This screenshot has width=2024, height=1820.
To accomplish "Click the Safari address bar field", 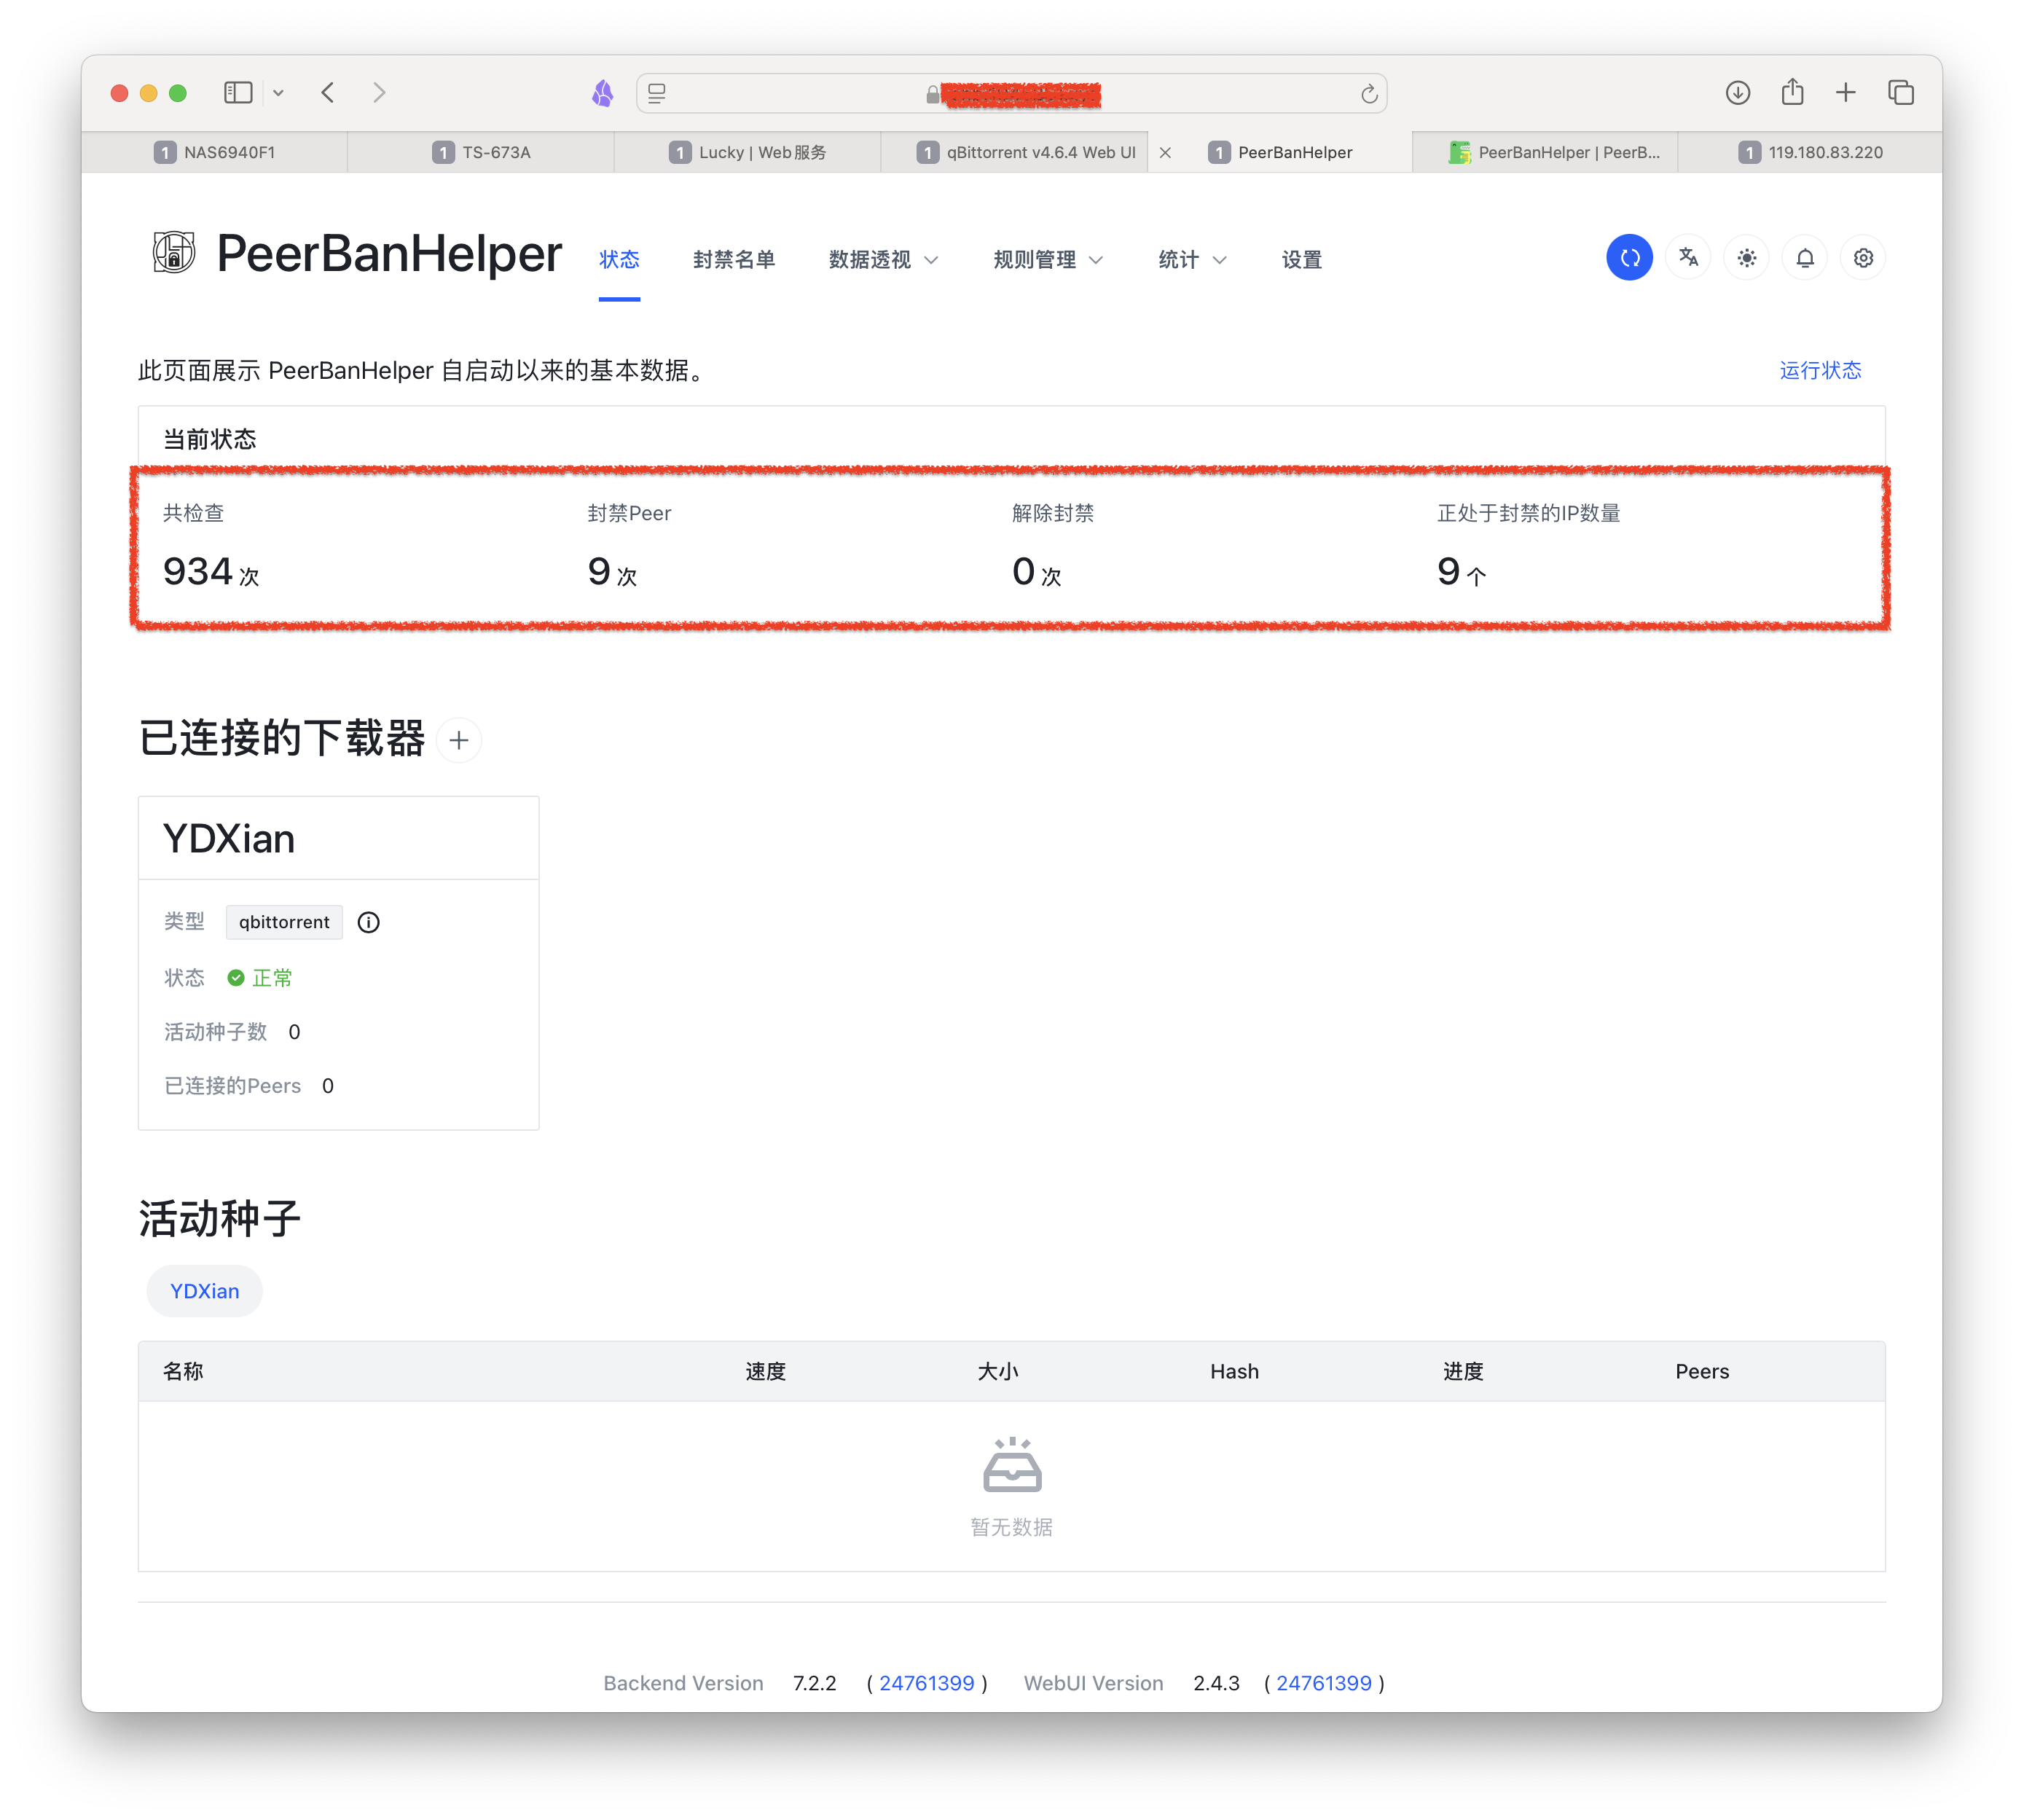I will (x=1011, y=93).
